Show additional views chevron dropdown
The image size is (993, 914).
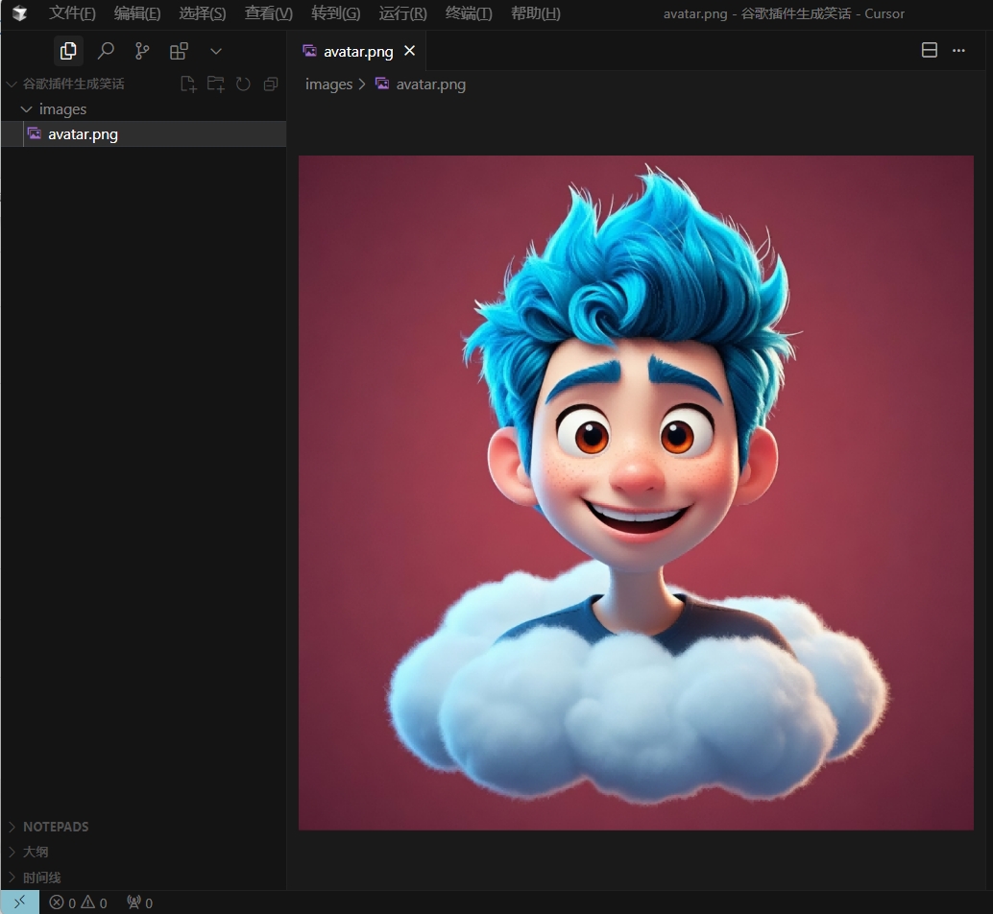point(216,51)
